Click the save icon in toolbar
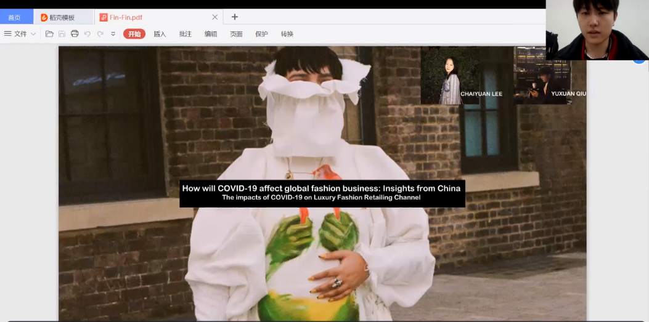649x322 pixels. coord(62,34)
